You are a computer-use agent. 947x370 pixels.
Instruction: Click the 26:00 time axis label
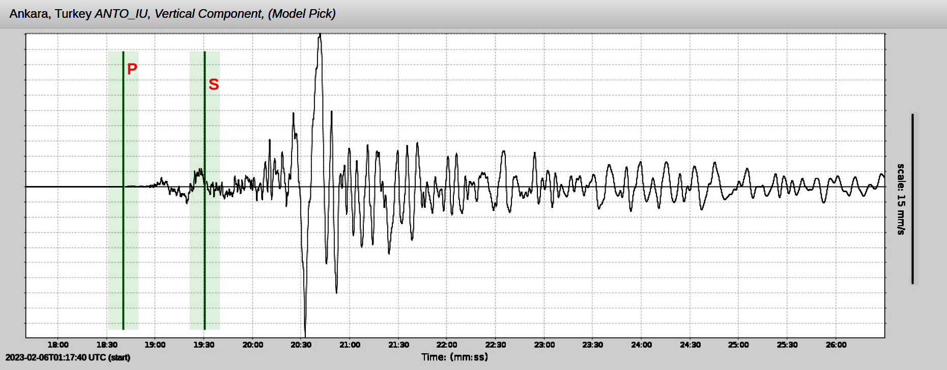click(x=836, y=345)
